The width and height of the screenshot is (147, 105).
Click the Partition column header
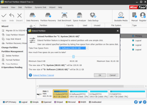point(52,25)
